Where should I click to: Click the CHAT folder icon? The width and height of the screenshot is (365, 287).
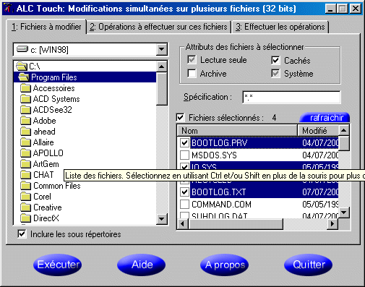pos(25,175)
